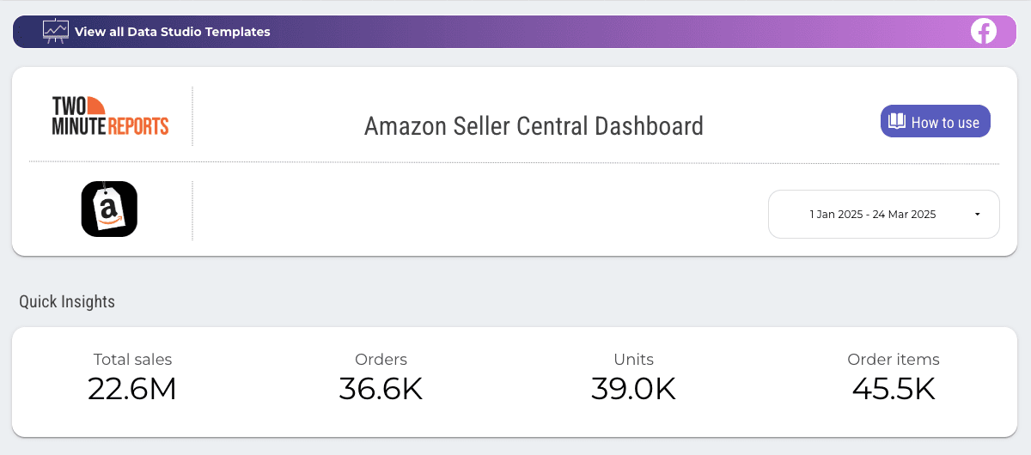Click the Orders scorecard label

pos(381,360)
